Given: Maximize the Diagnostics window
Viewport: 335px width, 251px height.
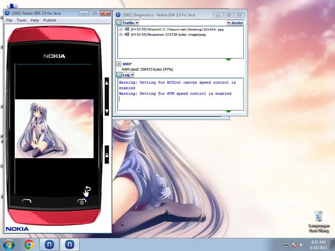Looking at the screenshot, I should 229,15.
